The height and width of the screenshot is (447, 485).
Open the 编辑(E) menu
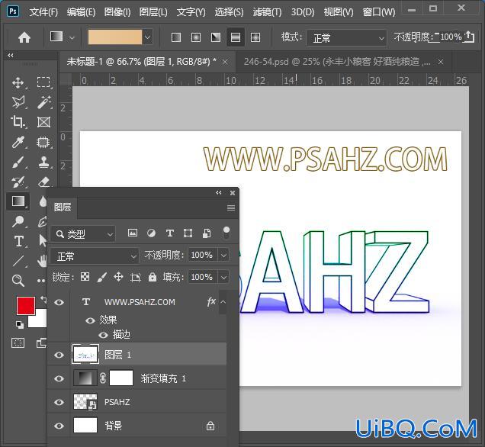click(81, 12)
